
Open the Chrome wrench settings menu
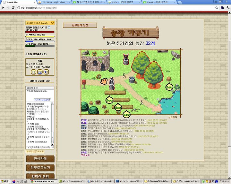tap(228, 8)
